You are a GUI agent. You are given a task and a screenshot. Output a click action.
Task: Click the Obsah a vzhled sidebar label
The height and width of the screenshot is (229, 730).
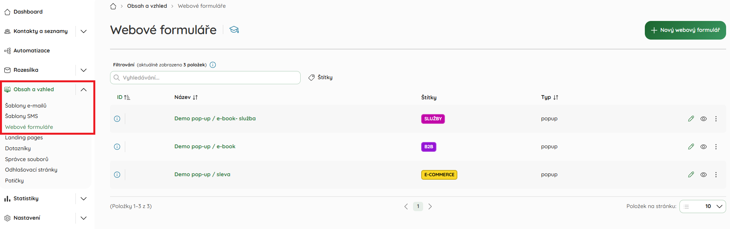point(34,89)
